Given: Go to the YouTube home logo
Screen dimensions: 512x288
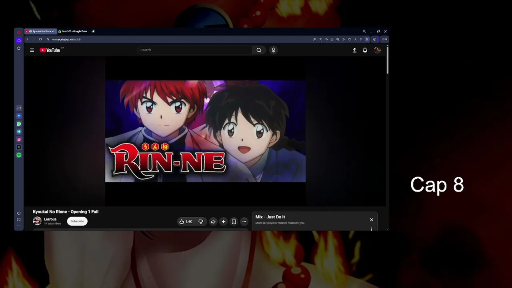Looking at the screenshot, I should coord(50,50).
